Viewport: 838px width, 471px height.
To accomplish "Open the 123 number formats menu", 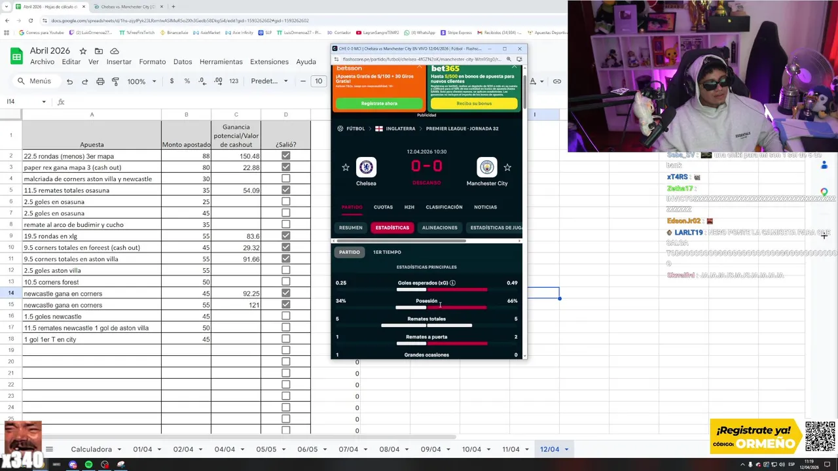I will [x=234, y=81].
